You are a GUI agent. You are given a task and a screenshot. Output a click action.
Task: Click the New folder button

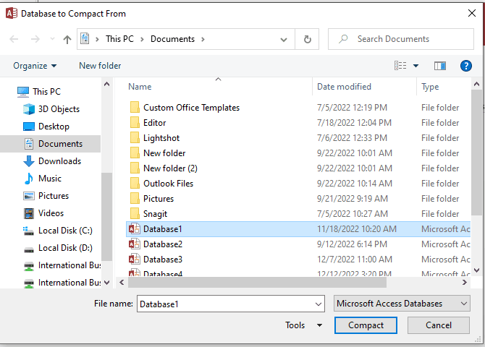[x=100, y=66]
